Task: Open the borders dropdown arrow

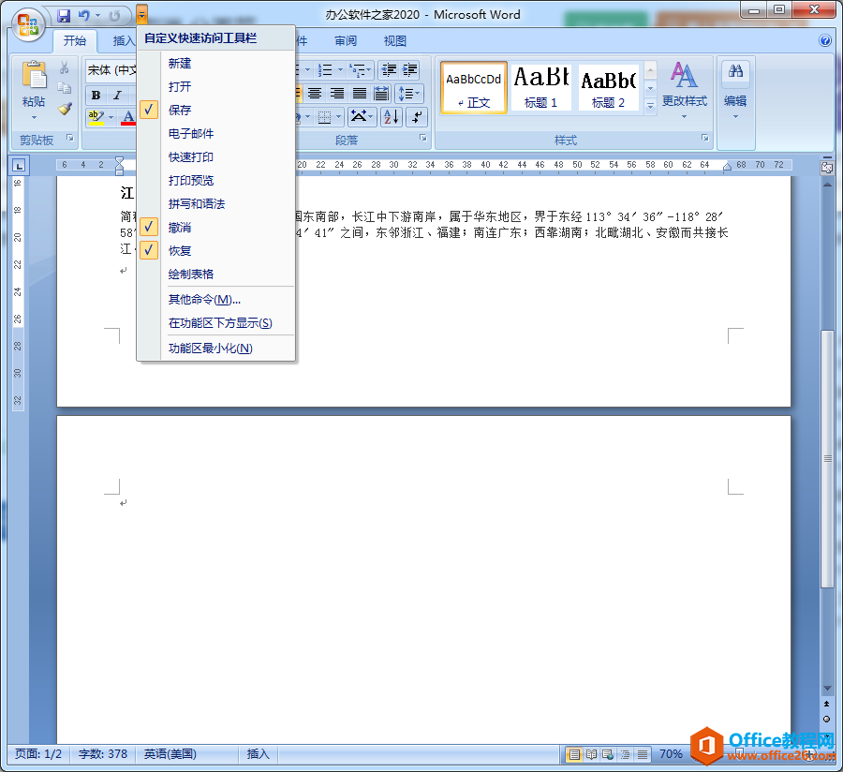Action: coord(339,117)
